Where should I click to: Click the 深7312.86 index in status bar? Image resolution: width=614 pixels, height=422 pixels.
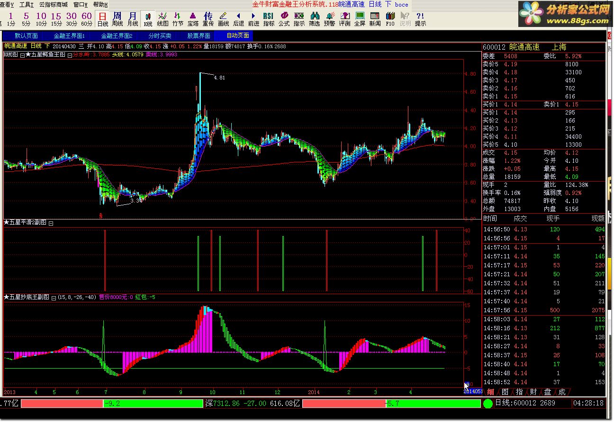click(x=253, y=404)
